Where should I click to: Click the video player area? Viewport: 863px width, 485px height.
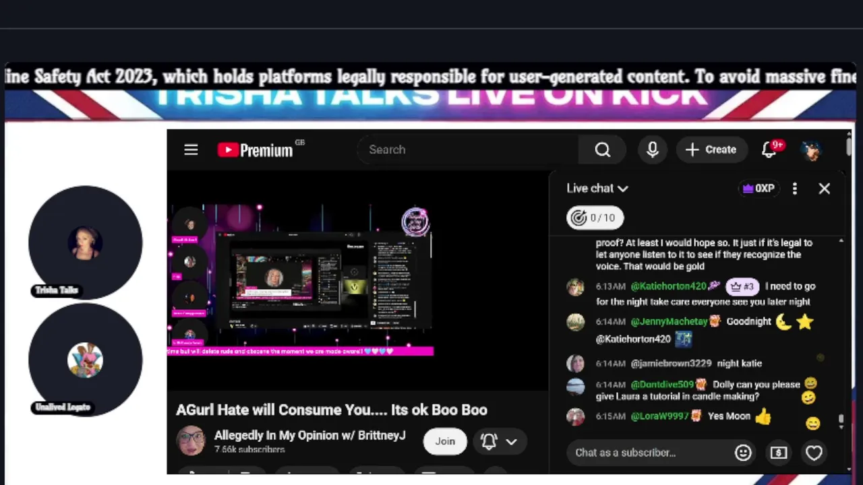[x=357, y=280]
